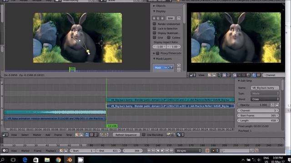The width and height of the screenshot is (291, 163).
Task: Click the sync icon in the sequencer header
Action: (77, 135)
